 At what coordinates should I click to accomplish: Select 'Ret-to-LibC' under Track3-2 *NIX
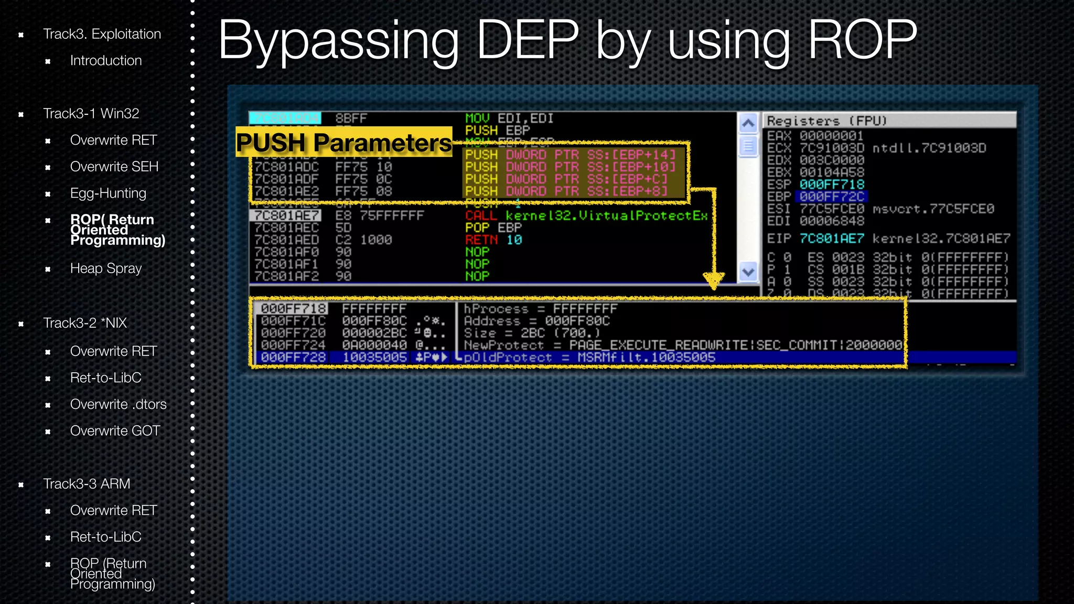(x=106, y=378)
